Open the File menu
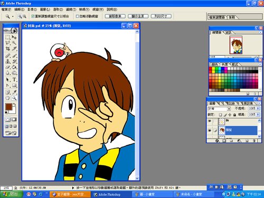Viewport: 264px width, 198px height. pos(6,10)
